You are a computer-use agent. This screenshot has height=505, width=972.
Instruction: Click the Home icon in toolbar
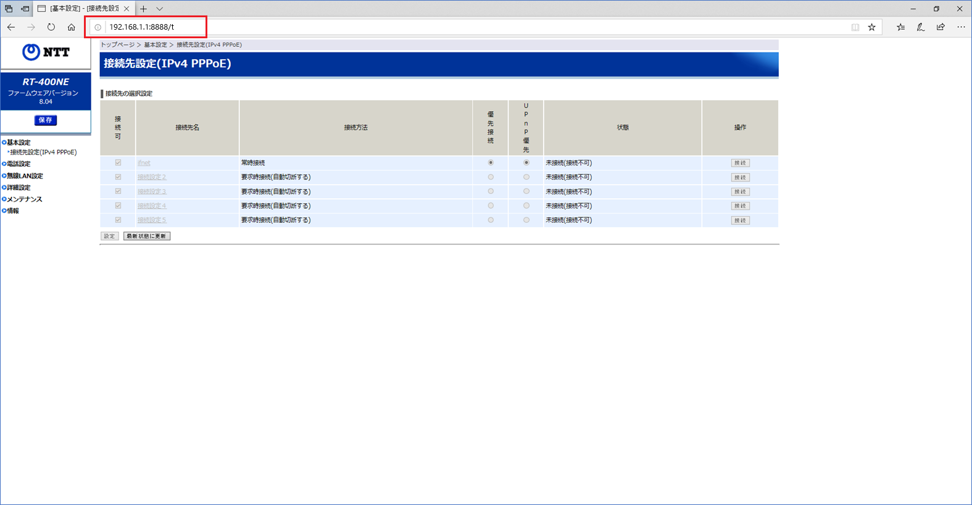(72, 27)
